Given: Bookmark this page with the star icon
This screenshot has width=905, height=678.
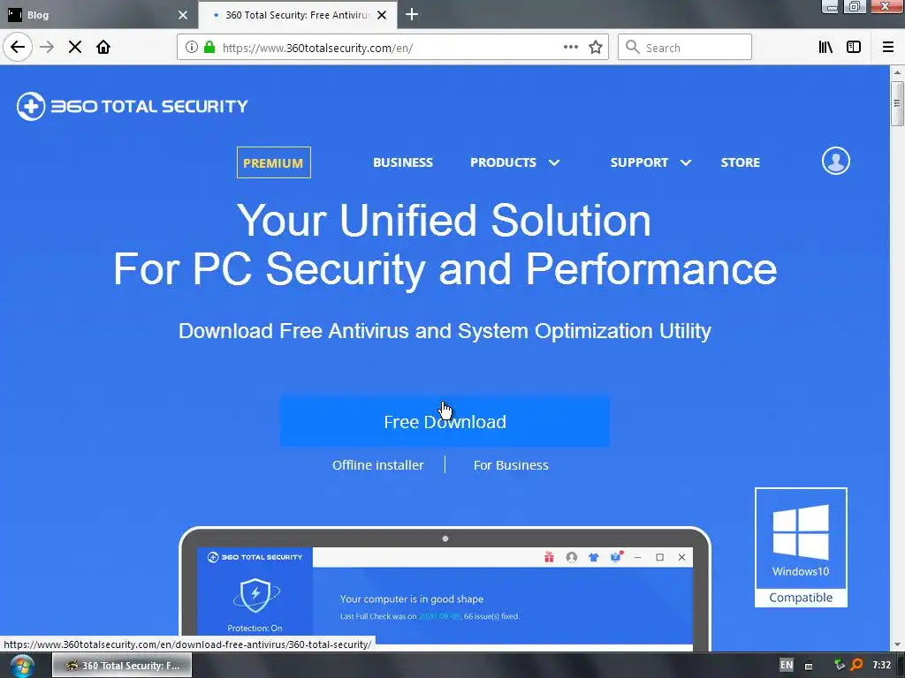Looking at the screenshot, I should point(596,48).
